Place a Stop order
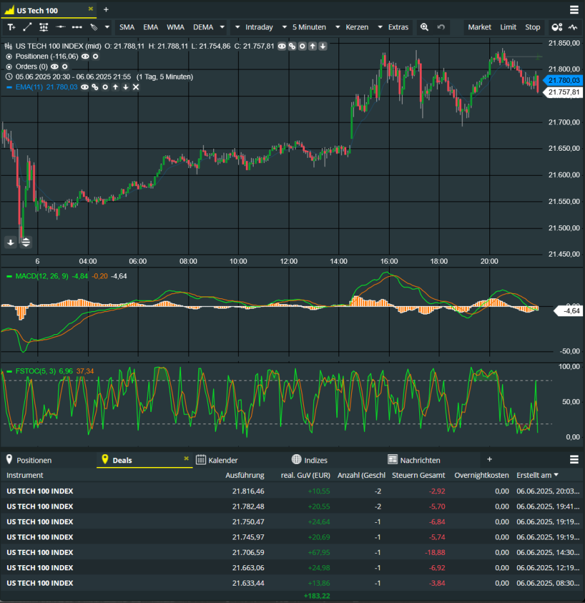This screenshot has width=585, height=603. pos(532,28)
